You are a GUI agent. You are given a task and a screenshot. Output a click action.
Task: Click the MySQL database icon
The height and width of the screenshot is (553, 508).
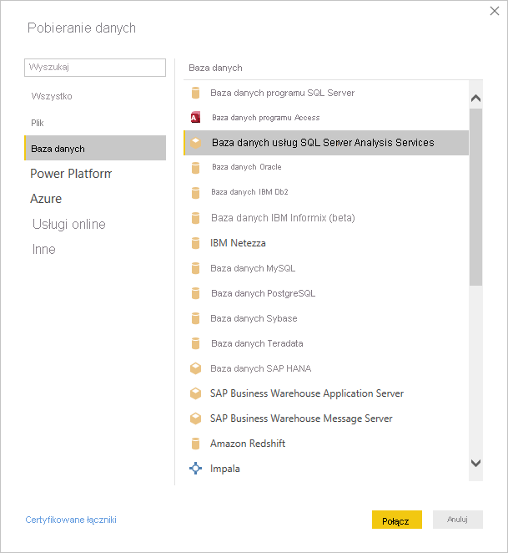pos(195,268)
